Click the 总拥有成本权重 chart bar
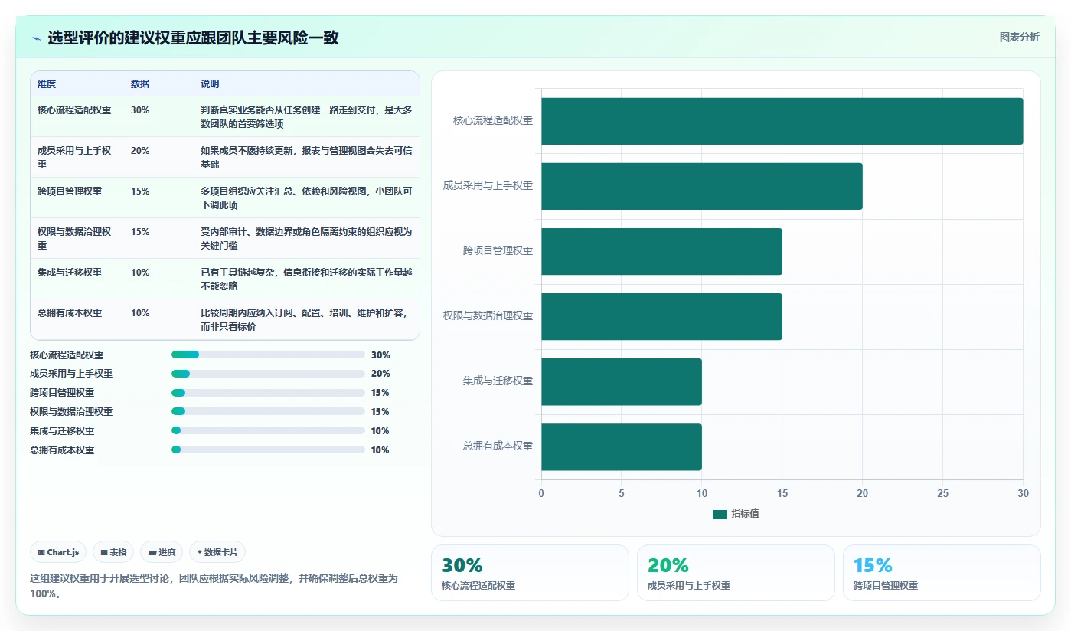 pos(622,446)
